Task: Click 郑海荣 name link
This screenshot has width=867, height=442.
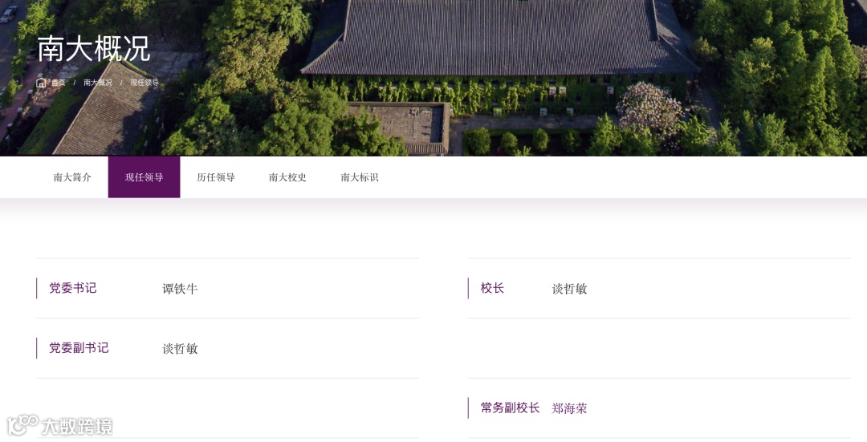Action: click(x=569, y=408)
